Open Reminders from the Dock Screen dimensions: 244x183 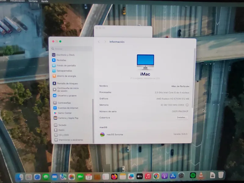coord(106,177)
